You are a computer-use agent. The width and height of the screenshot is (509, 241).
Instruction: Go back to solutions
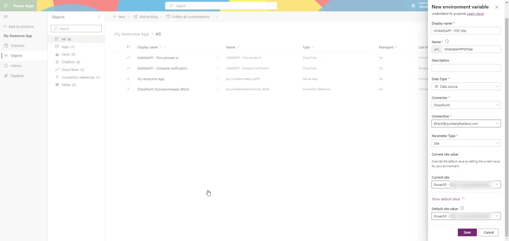click(x=18, y=26)
